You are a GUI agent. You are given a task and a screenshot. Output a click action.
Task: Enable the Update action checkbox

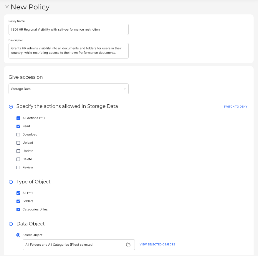click(18, 151)
